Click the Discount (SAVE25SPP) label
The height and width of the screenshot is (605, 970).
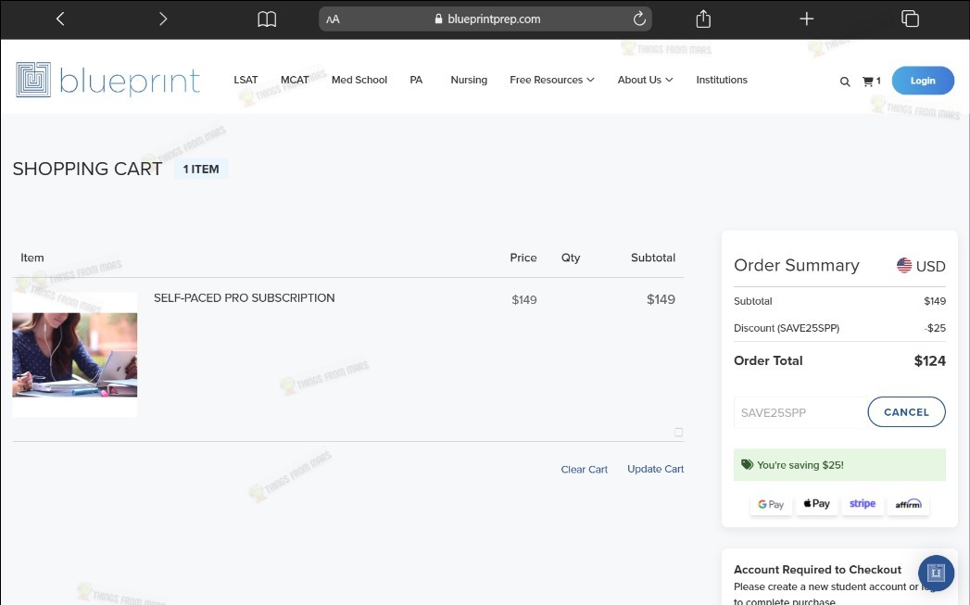[x=787, y=328]
